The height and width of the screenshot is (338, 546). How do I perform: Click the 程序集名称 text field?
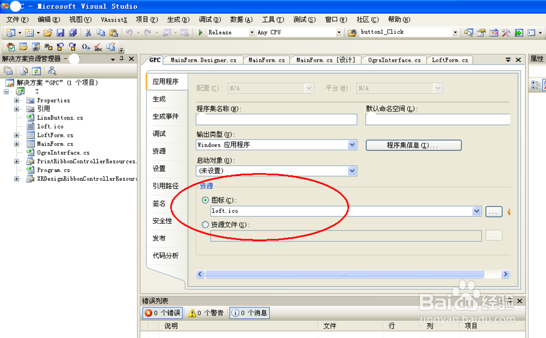[276, 120]
